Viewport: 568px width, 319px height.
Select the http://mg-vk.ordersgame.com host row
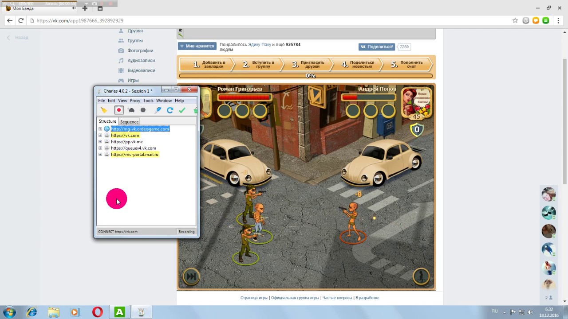pyautogui.click(x=140, y=129)
